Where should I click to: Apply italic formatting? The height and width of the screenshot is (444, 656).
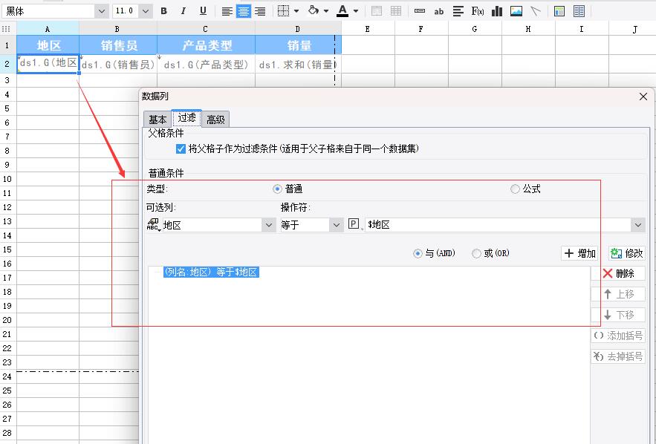183,11
